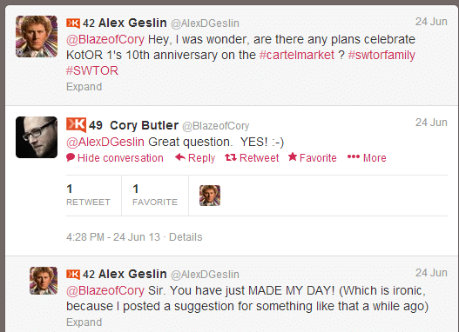Reply to Cory Butler's tweet
Screen dimensions: 459x332
(x=195, y=157)
